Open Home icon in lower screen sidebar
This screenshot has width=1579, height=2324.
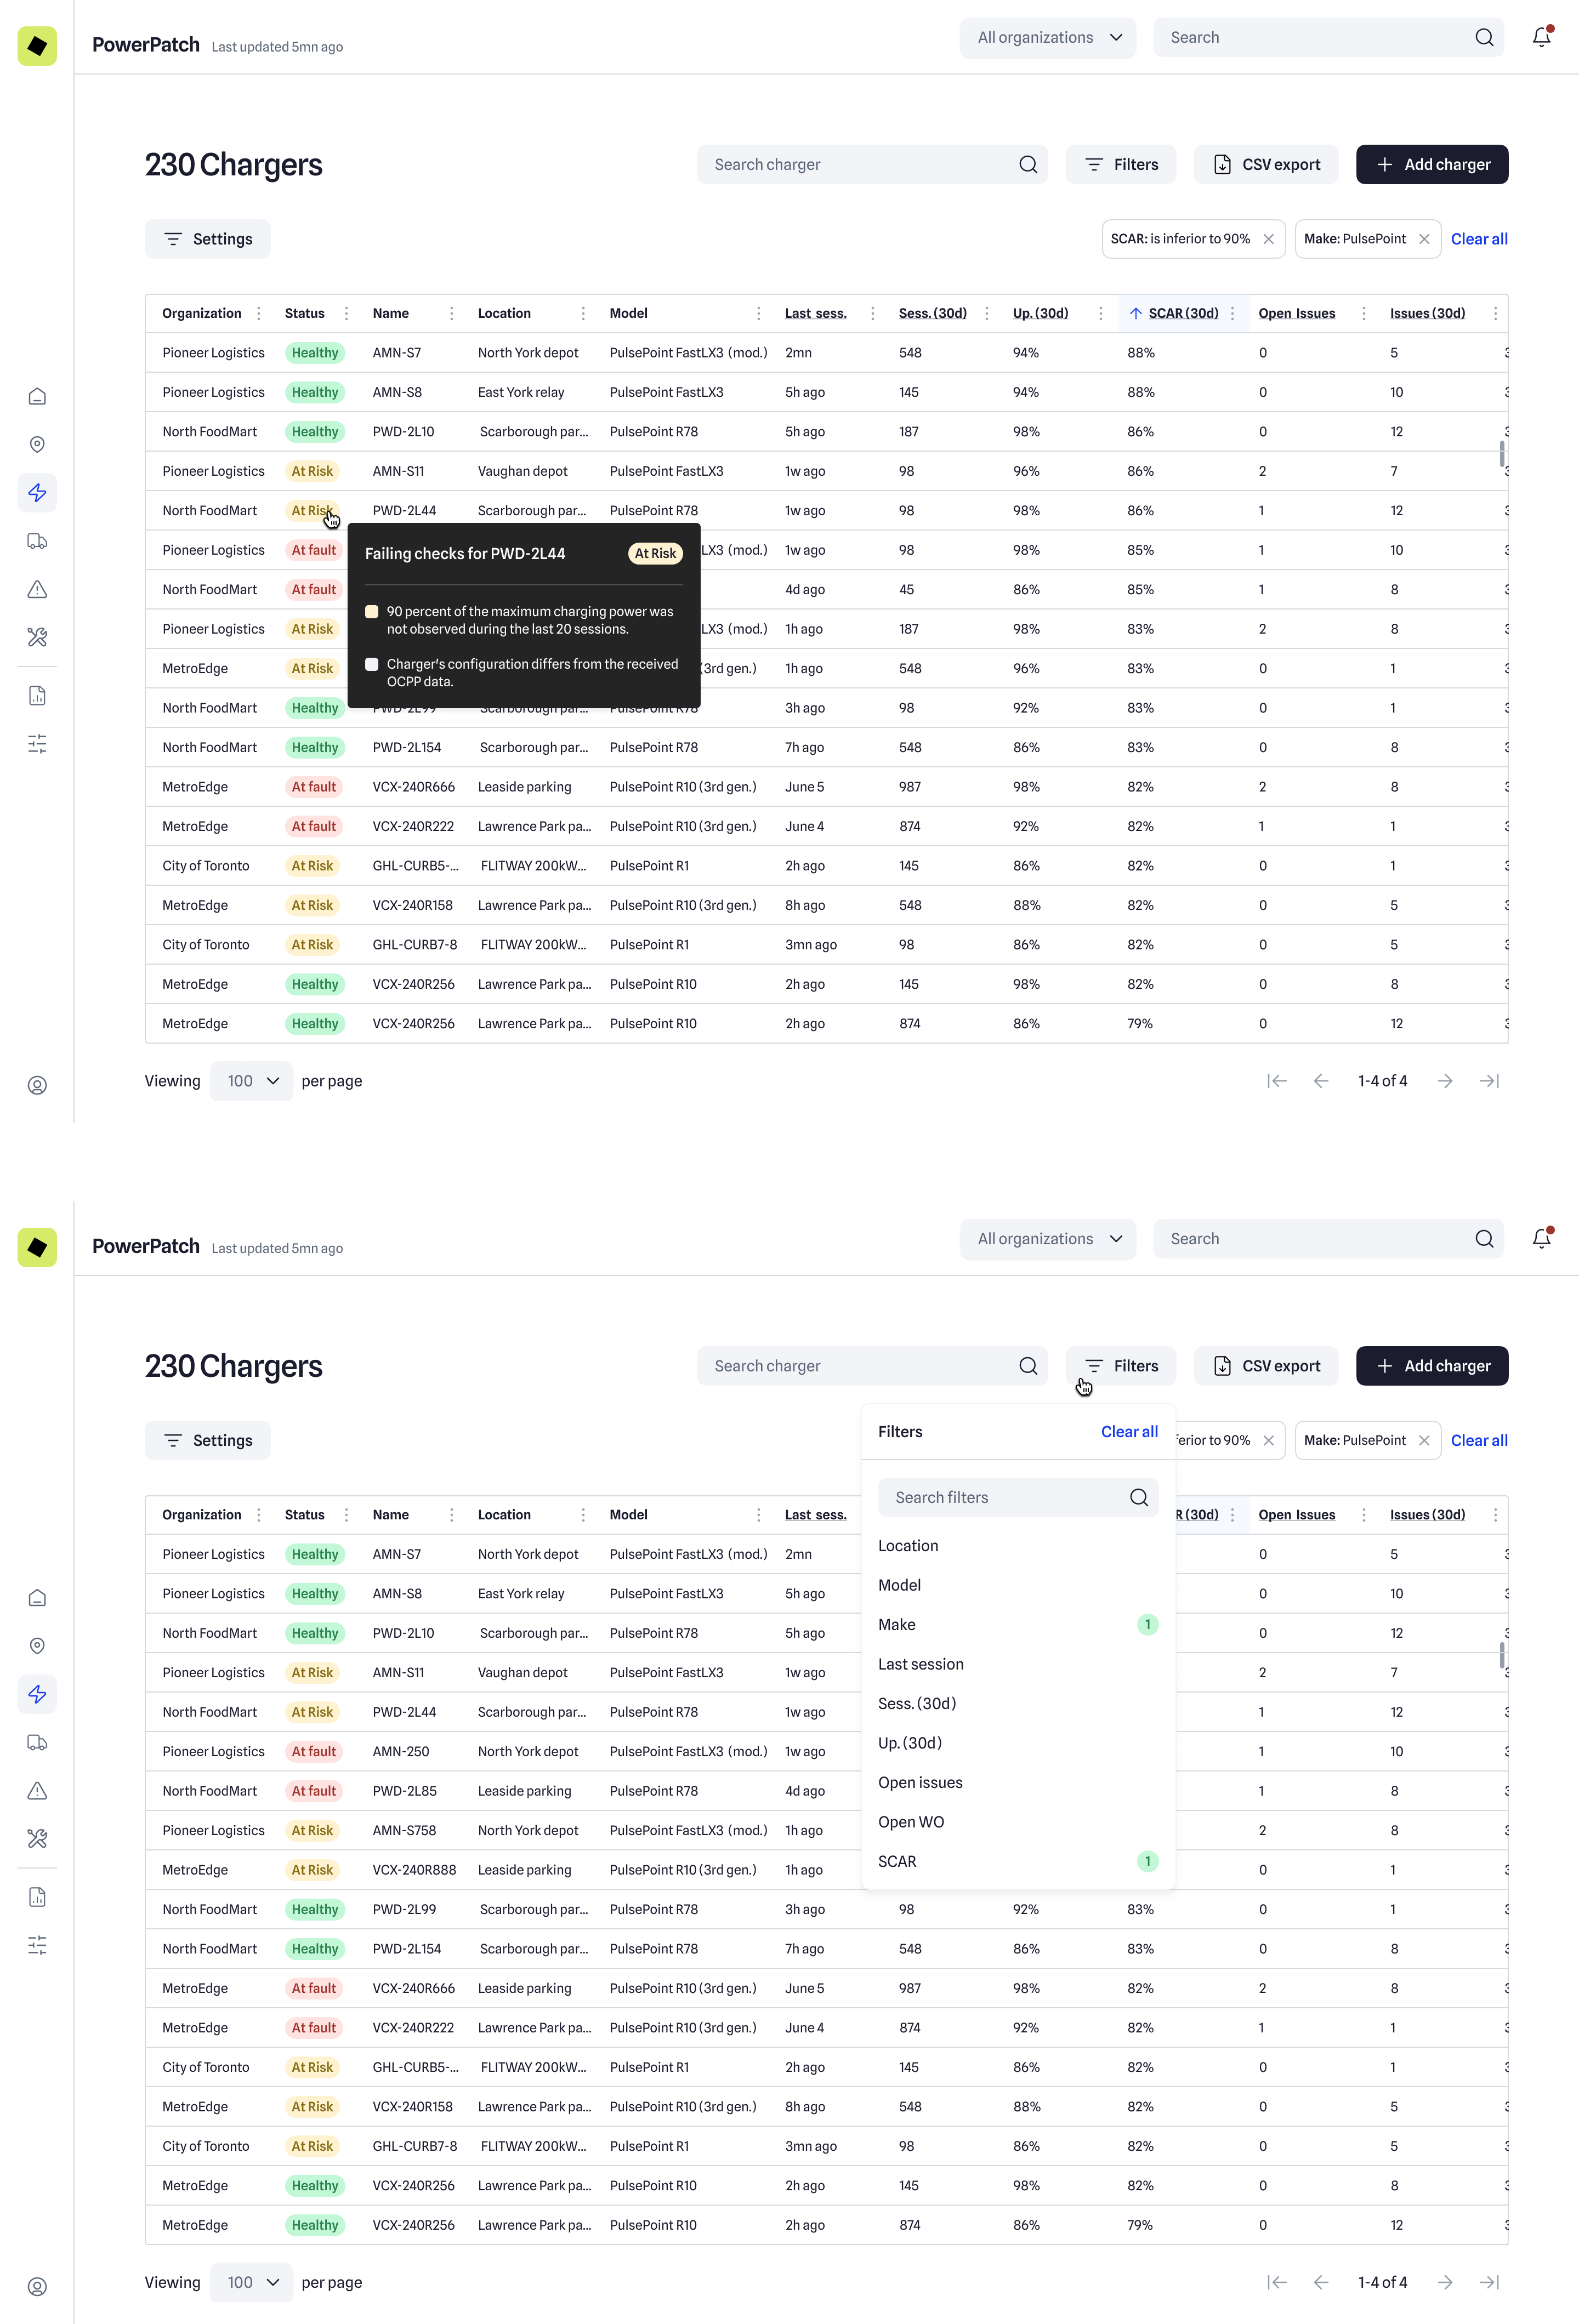click(37, 1597)
